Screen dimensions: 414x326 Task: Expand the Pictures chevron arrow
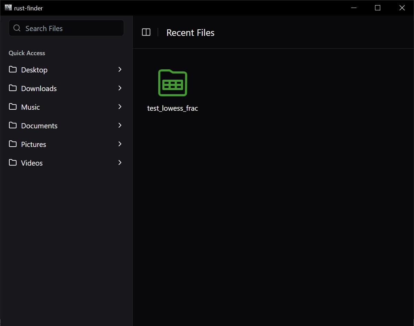pos(120,144)
